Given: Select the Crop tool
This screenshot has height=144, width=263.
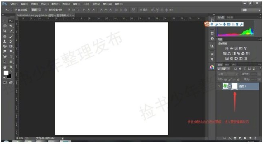Looking at the screenshot, I should [5, 31].
